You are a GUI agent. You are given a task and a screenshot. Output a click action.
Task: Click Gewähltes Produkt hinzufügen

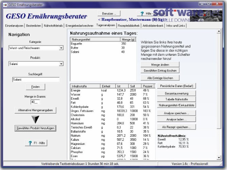pos(35,128)
